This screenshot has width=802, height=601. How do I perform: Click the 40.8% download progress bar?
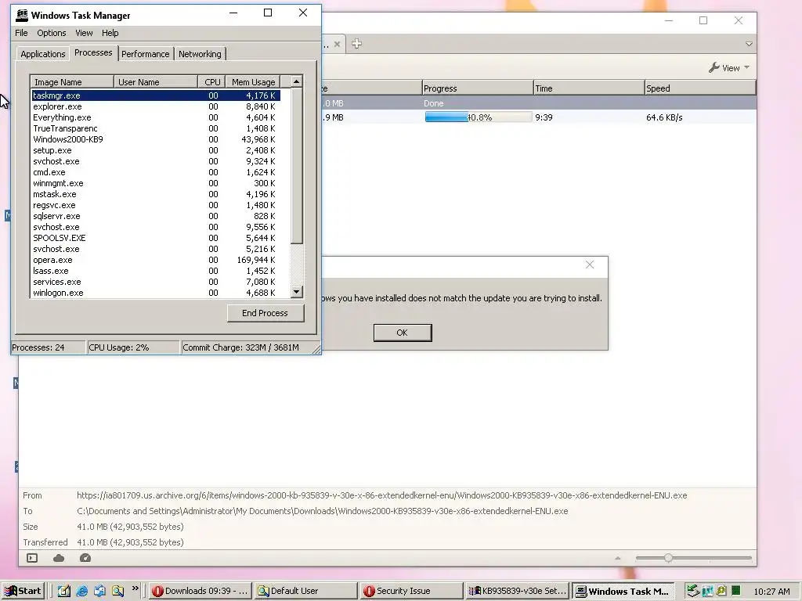pos(479,117)
